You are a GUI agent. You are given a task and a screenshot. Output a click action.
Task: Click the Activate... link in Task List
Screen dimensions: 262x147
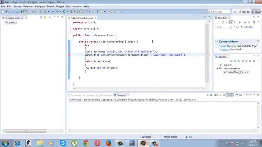(x=248, y=27)
